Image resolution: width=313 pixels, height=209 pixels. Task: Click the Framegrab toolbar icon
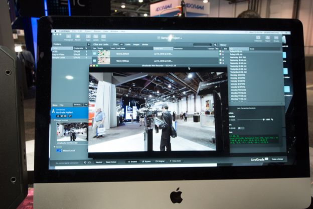tap(68, 37)
